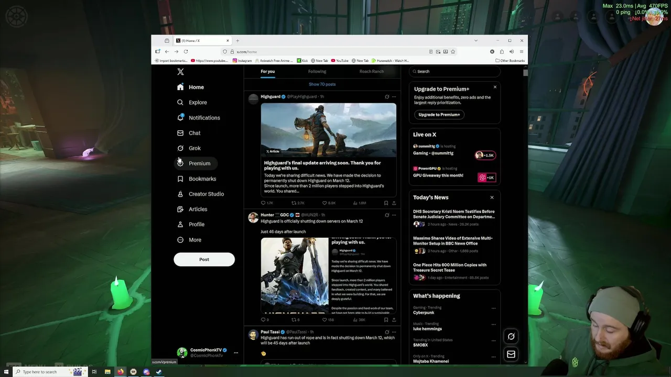Image resolution: width=671 pixels, height=377 pixels.
Task: Switch to the Roach Ranch tab
Action: 372,72
